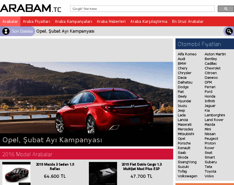The width and height of the screenshot is (234, 185).
Task: Open Araba Karşılaştırma in the menu
Action: click(x=149, y=21)
